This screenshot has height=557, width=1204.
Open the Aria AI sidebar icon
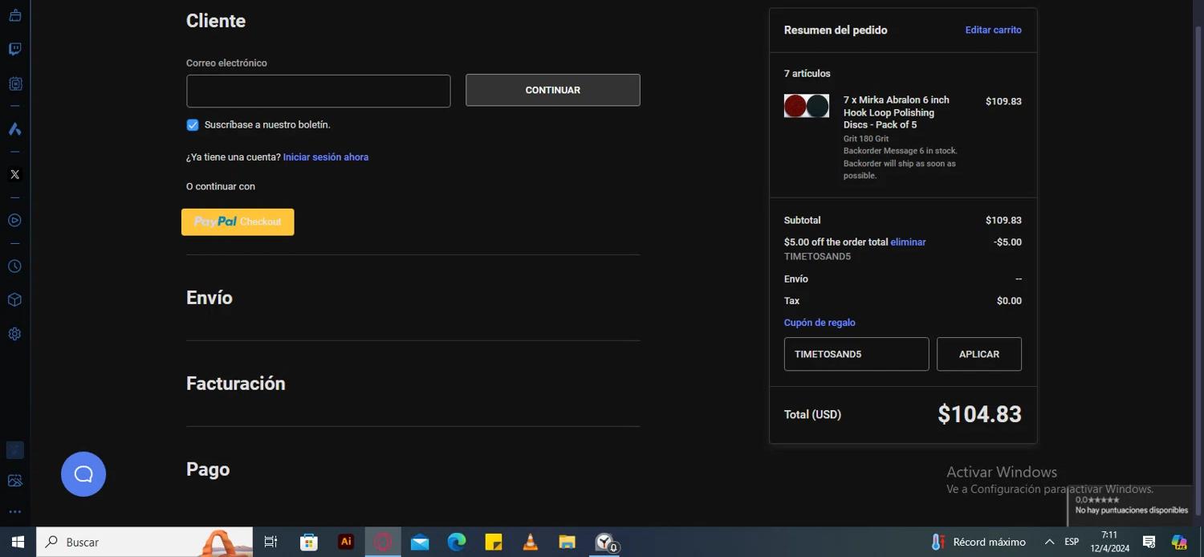14,129
